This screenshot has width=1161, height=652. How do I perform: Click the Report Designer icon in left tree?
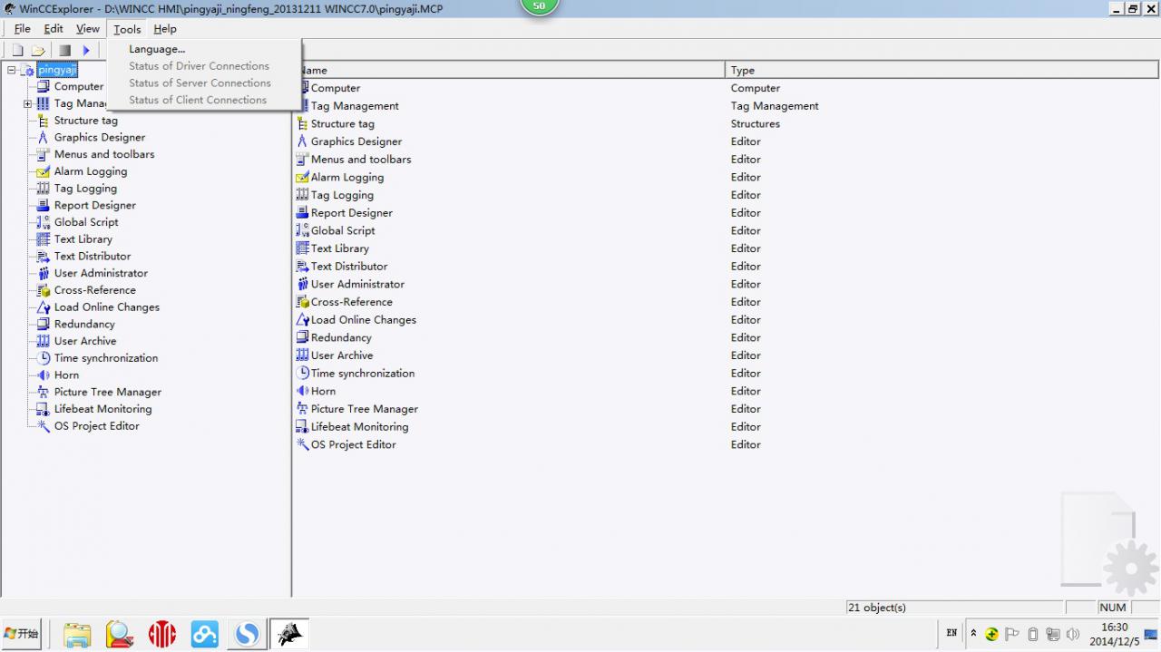tap(43, 206)
